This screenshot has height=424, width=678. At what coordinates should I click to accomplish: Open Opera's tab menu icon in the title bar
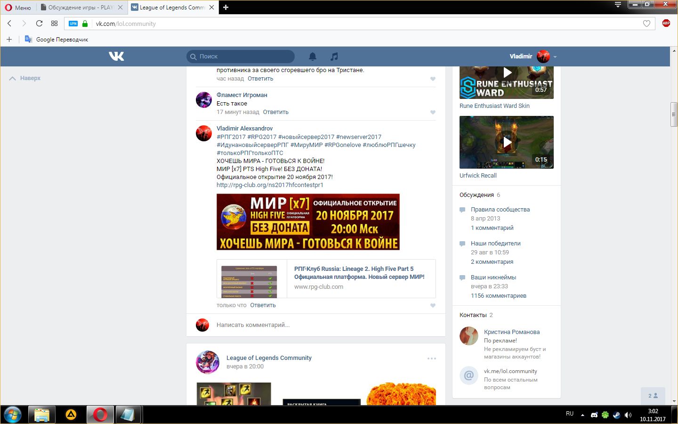click(x=618, y=5)
